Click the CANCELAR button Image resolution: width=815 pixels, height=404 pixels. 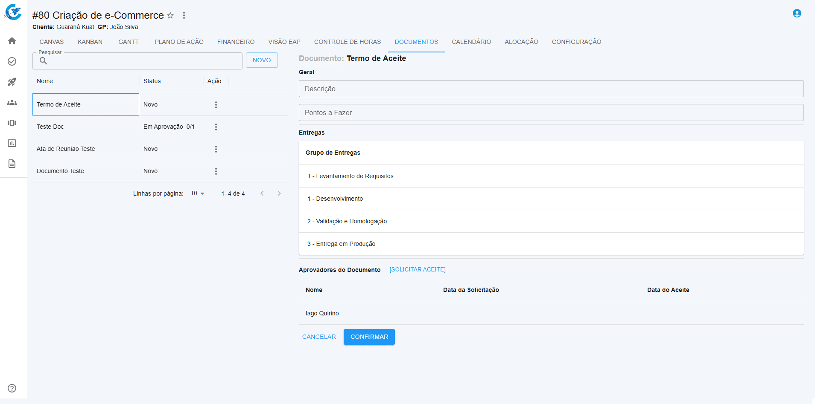coord(319,337)
